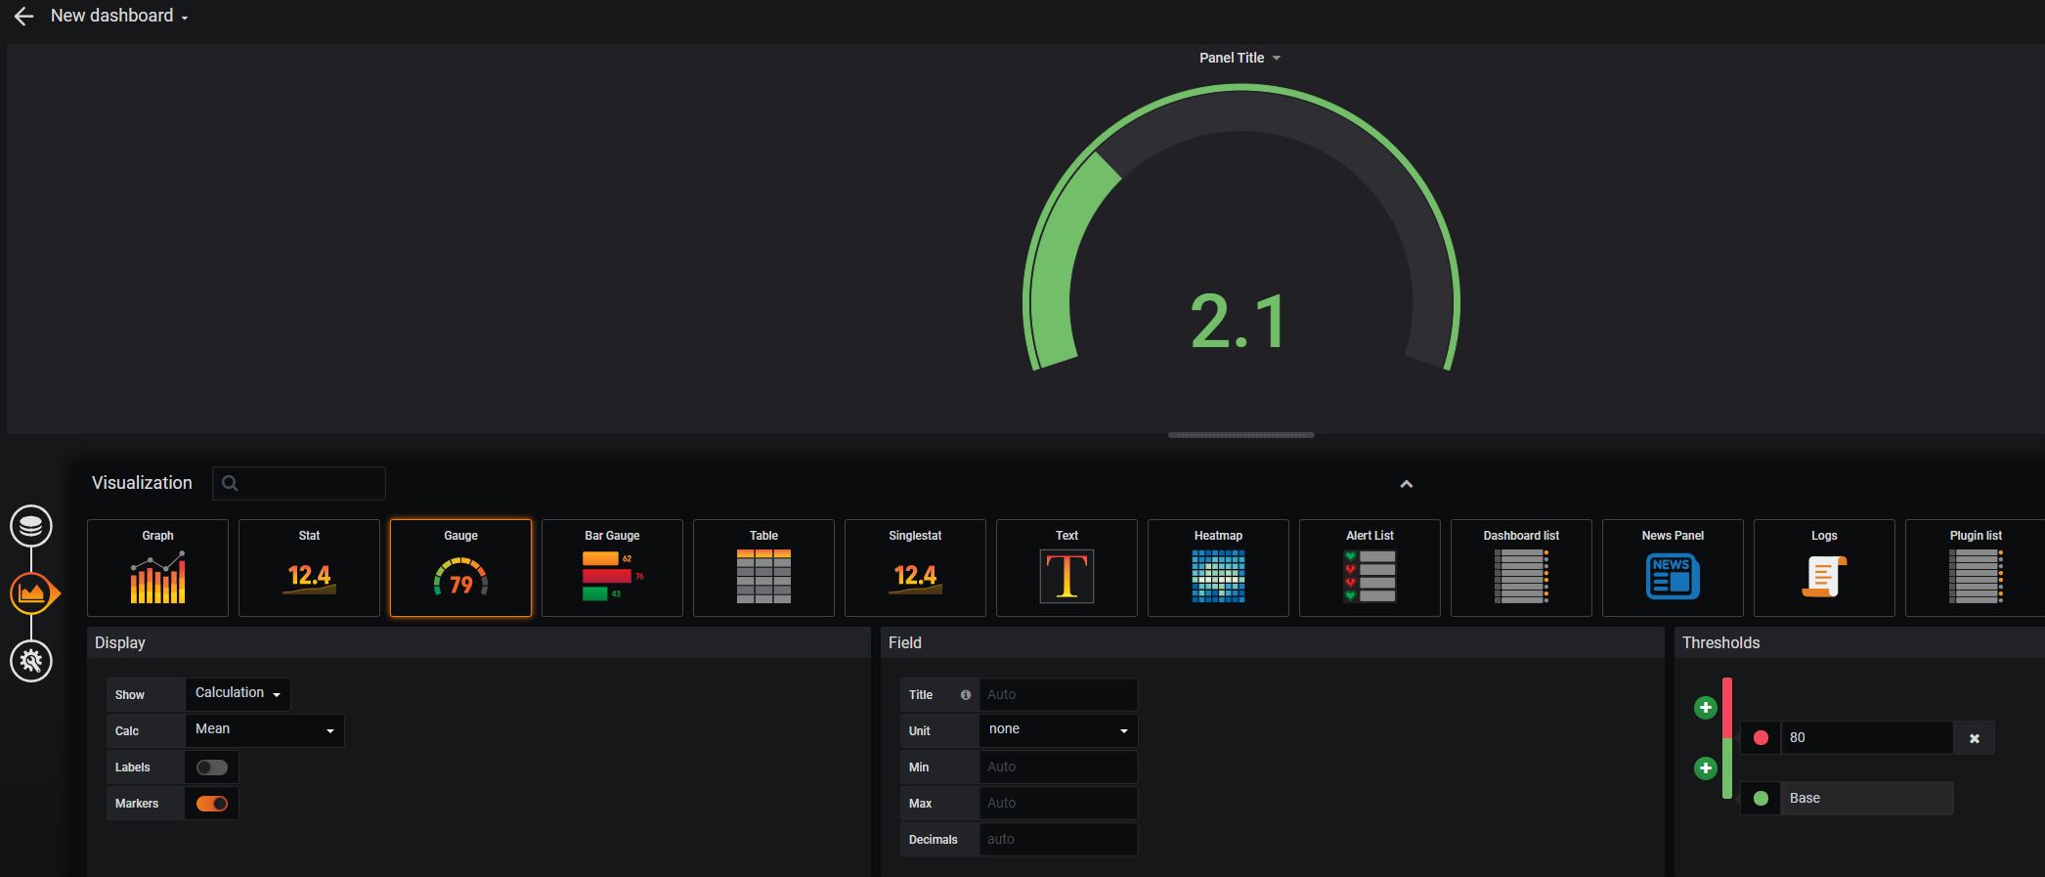The height and width of the screenshot is (877, 2045).
Task: Open the New dashboard title dropdown
Action: [119, 16]
